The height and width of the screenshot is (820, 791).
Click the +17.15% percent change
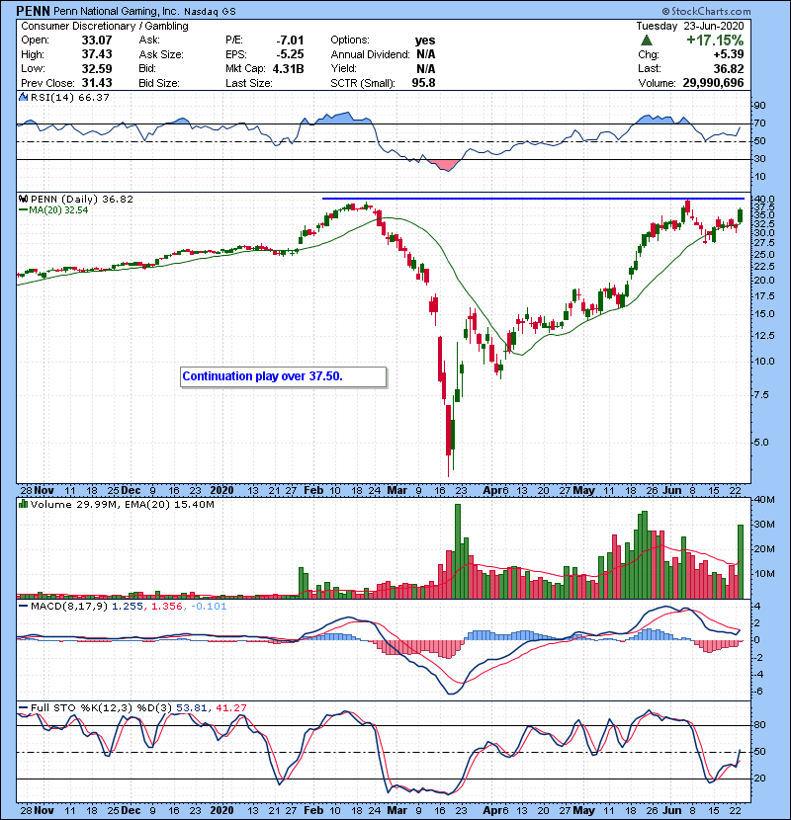[715, 41]
